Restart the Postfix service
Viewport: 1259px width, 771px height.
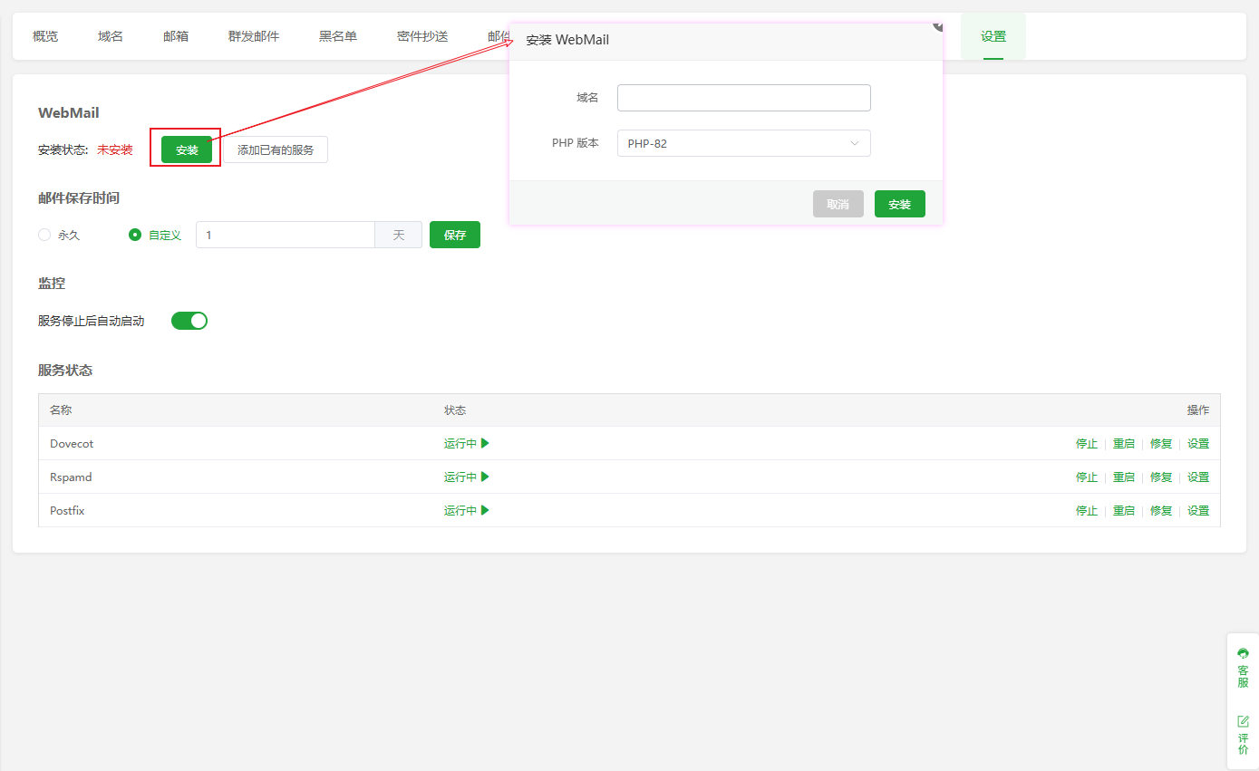pos(1124,511)
